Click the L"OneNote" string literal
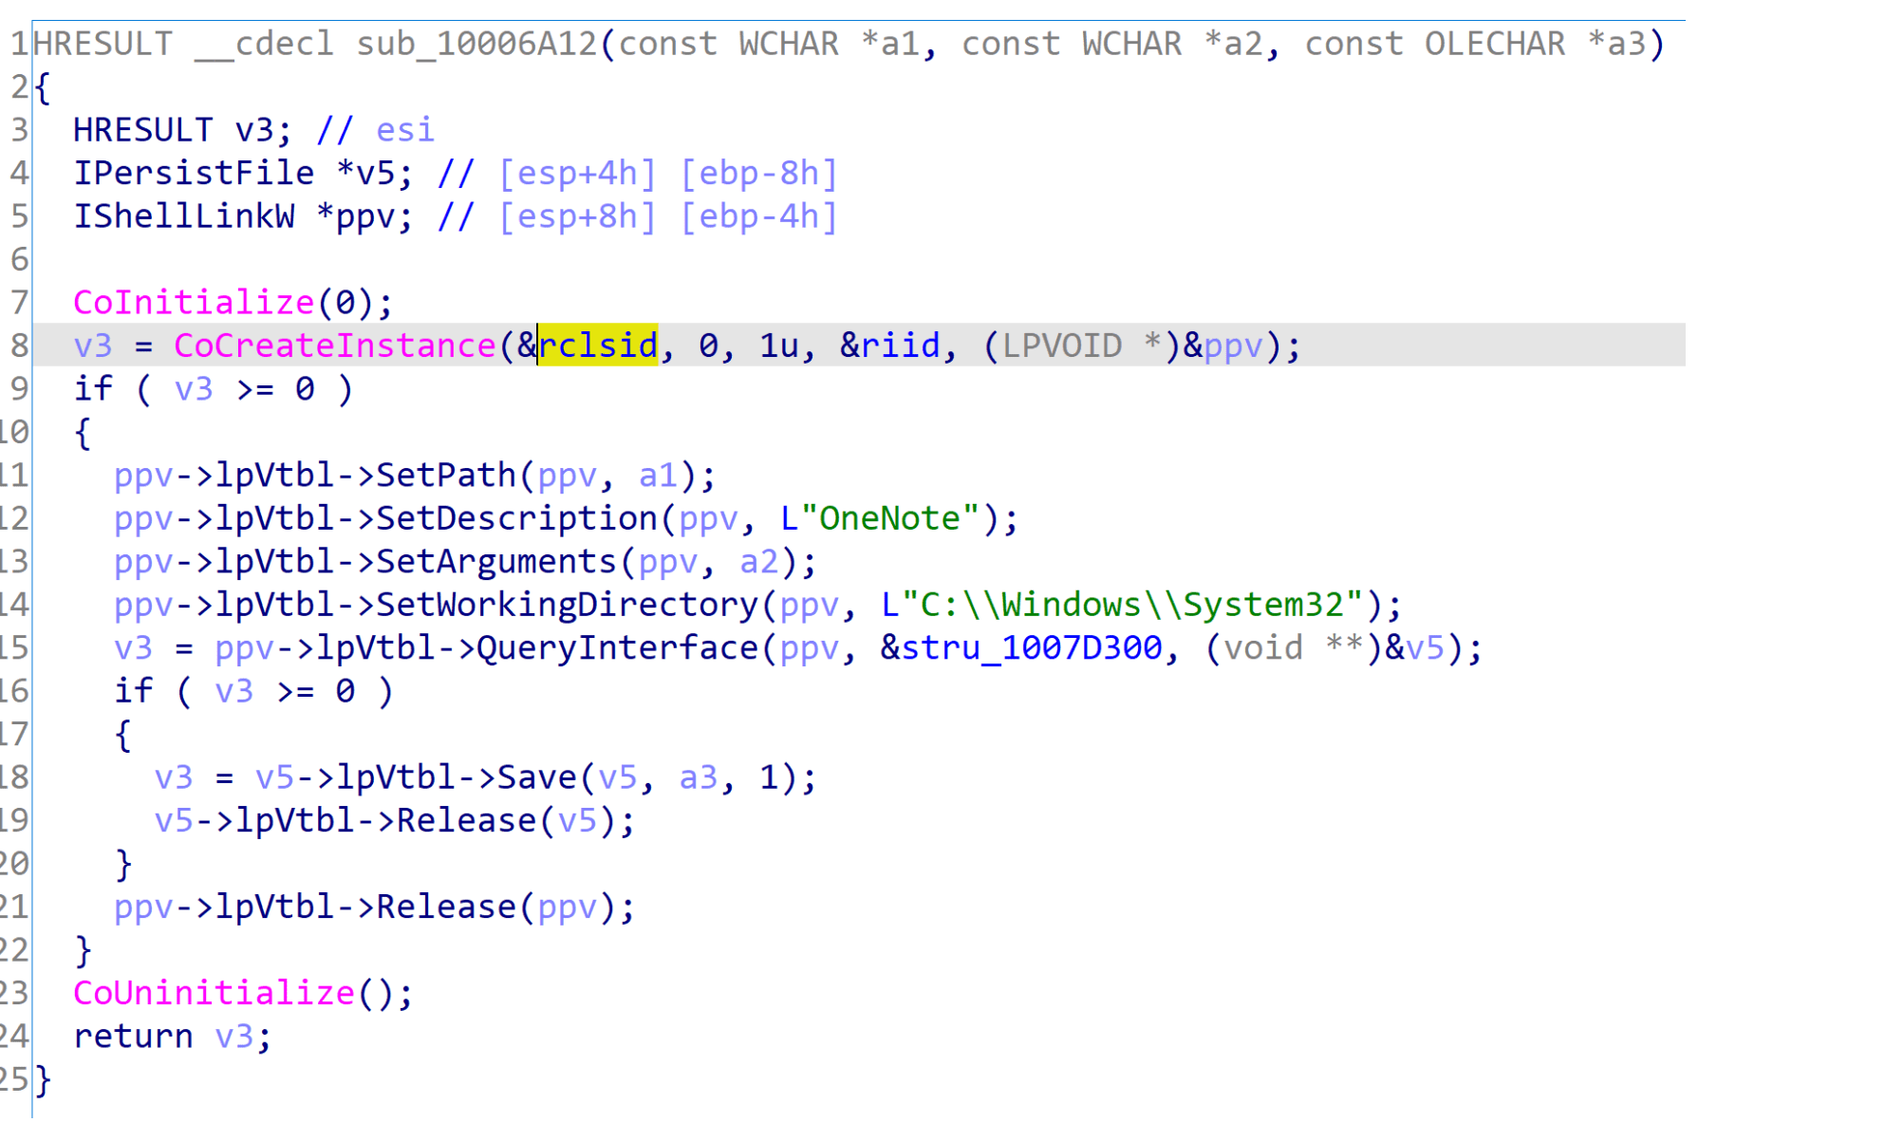Screen dimensions: 1885x1141 tap(880, 518)
